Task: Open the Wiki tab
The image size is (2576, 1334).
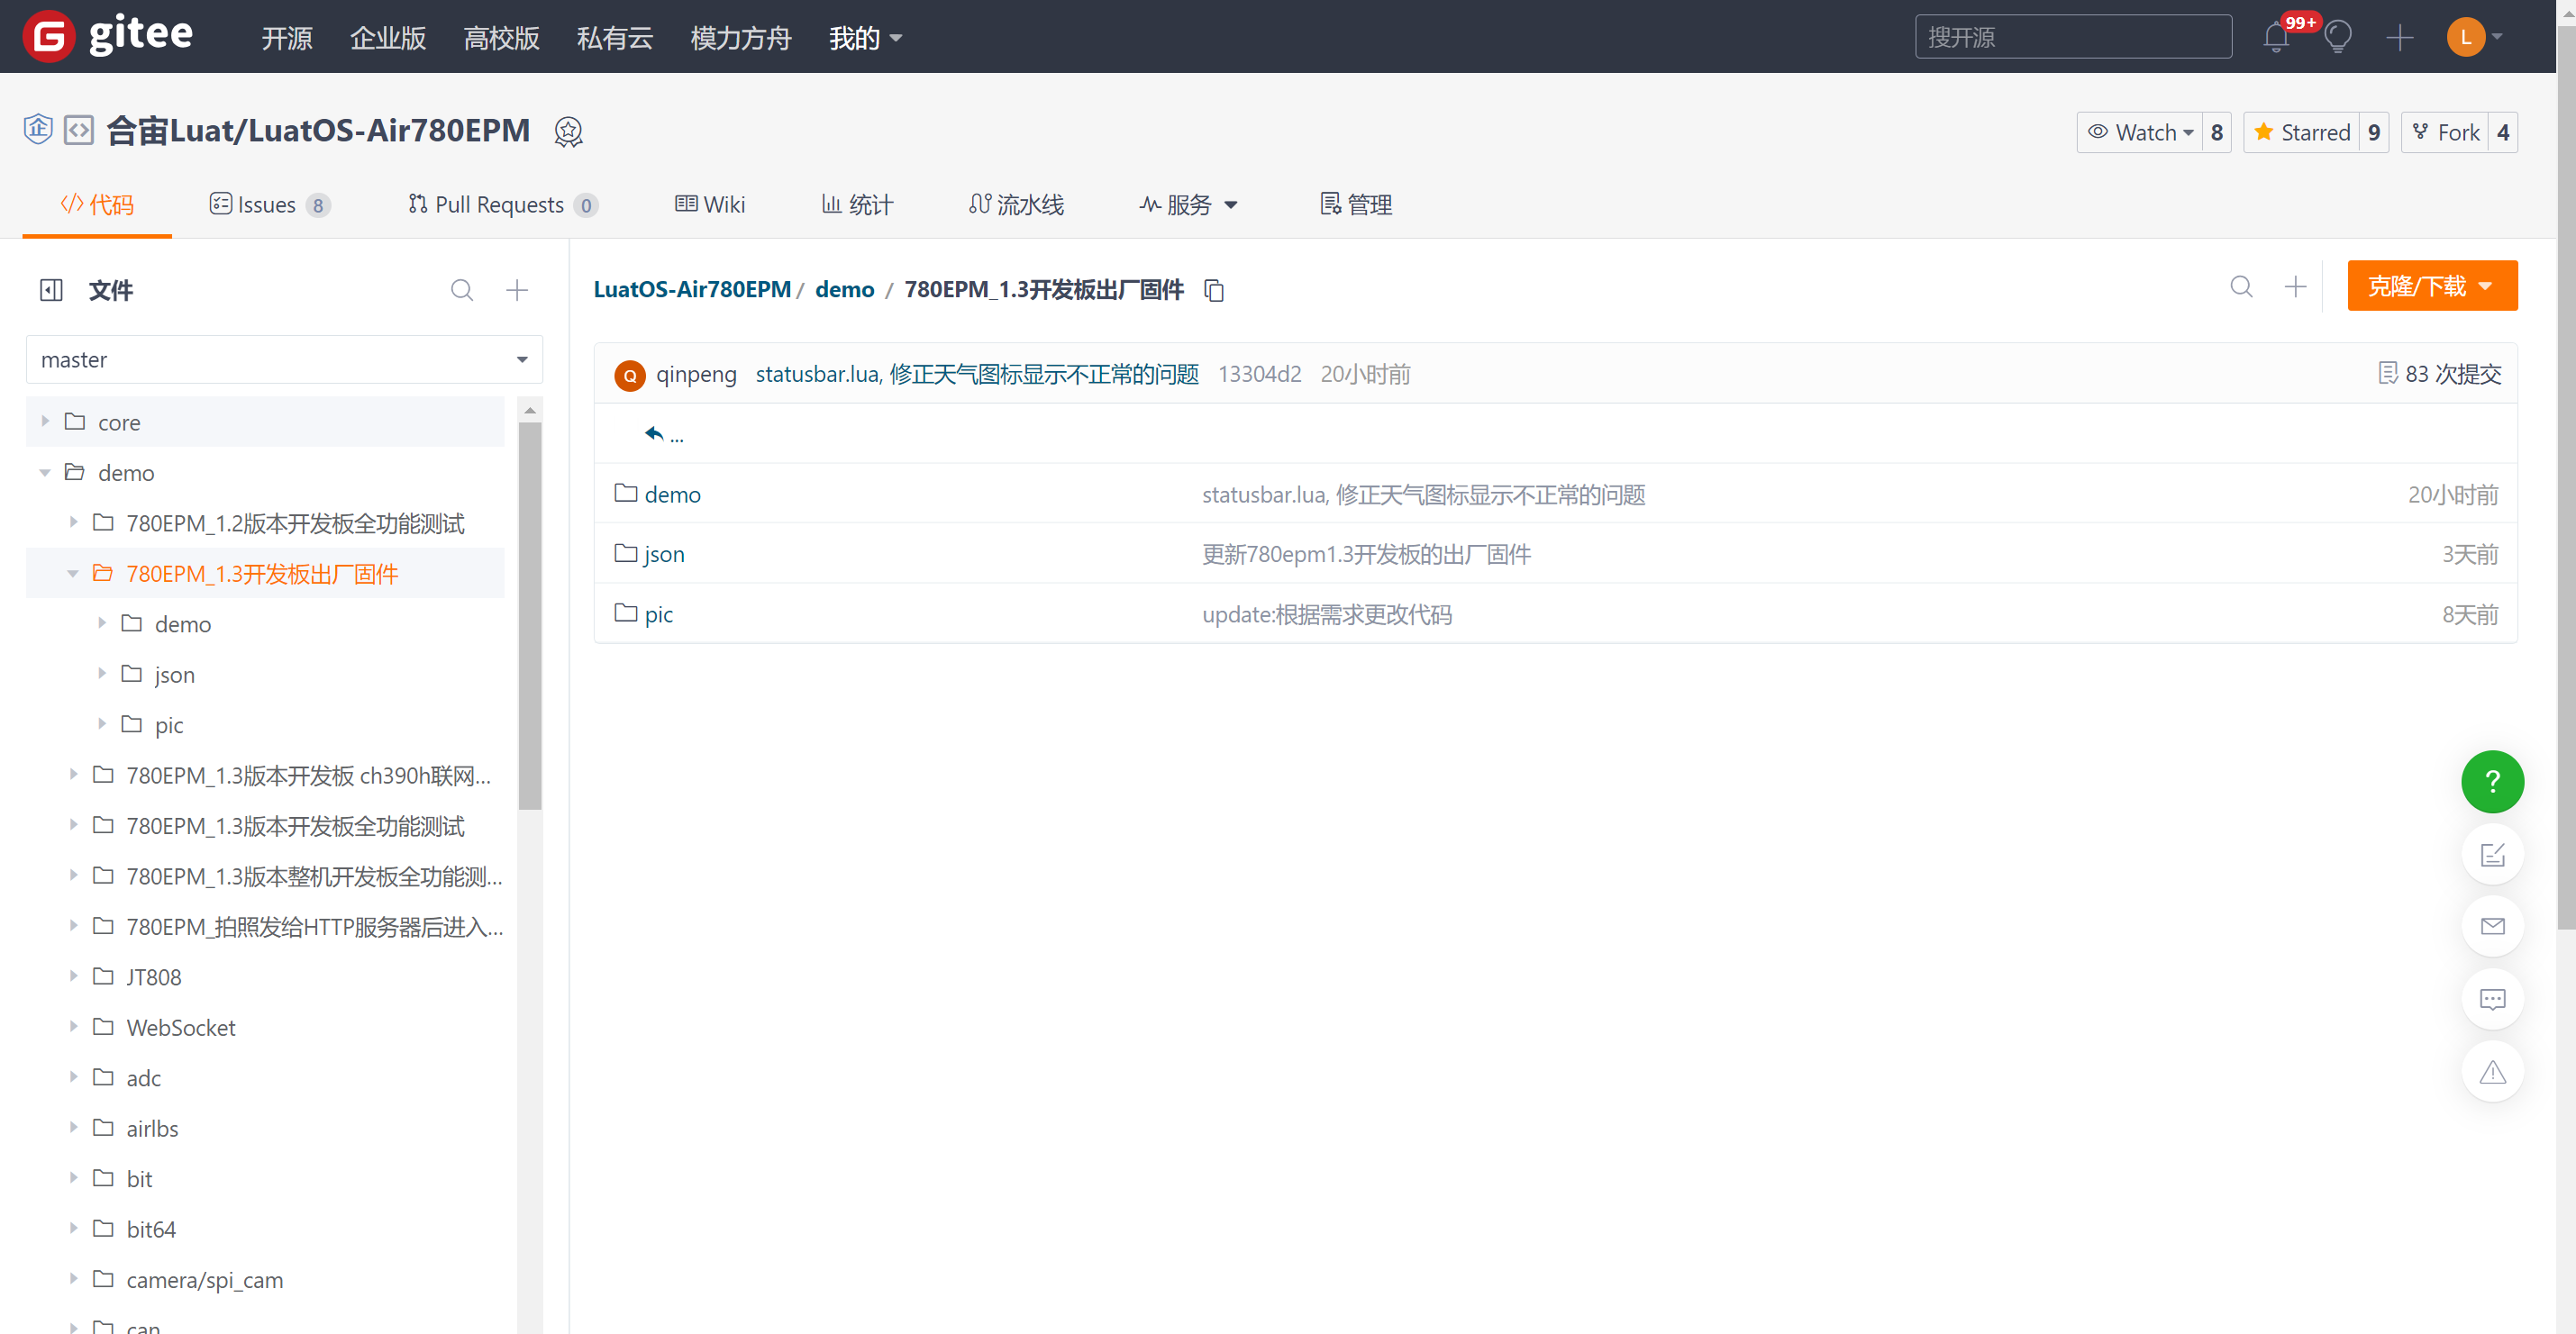Action: point(710,205)
